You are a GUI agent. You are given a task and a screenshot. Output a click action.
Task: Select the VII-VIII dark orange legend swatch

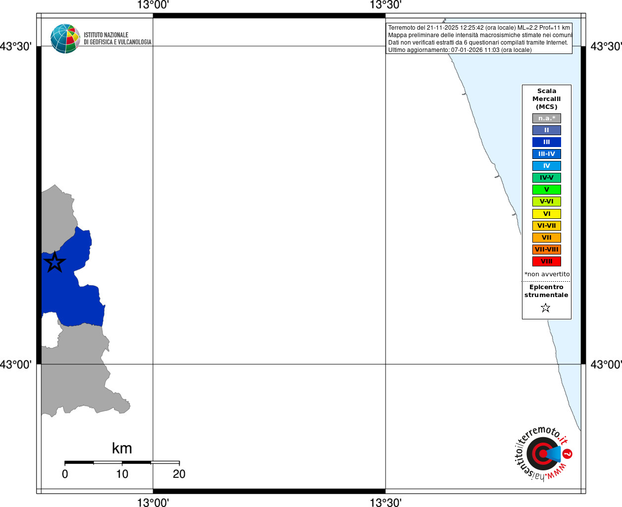pyautogui.click(x=547, y=250)
